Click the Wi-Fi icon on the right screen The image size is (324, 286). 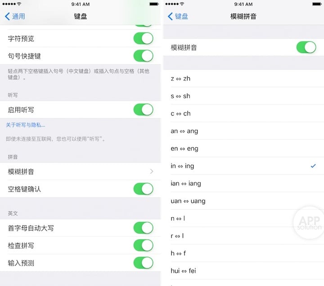182,4
